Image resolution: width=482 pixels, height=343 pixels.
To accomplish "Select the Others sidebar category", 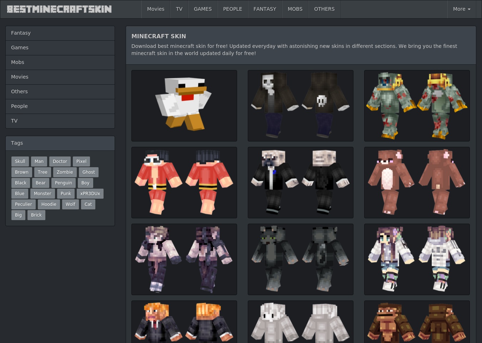I will pyautogui.click(x=60, y=91).
